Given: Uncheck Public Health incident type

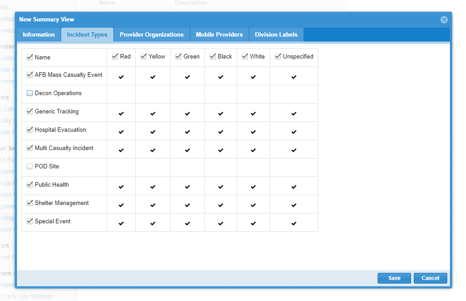Looking at the screenshot, I should tap(30, 184).
